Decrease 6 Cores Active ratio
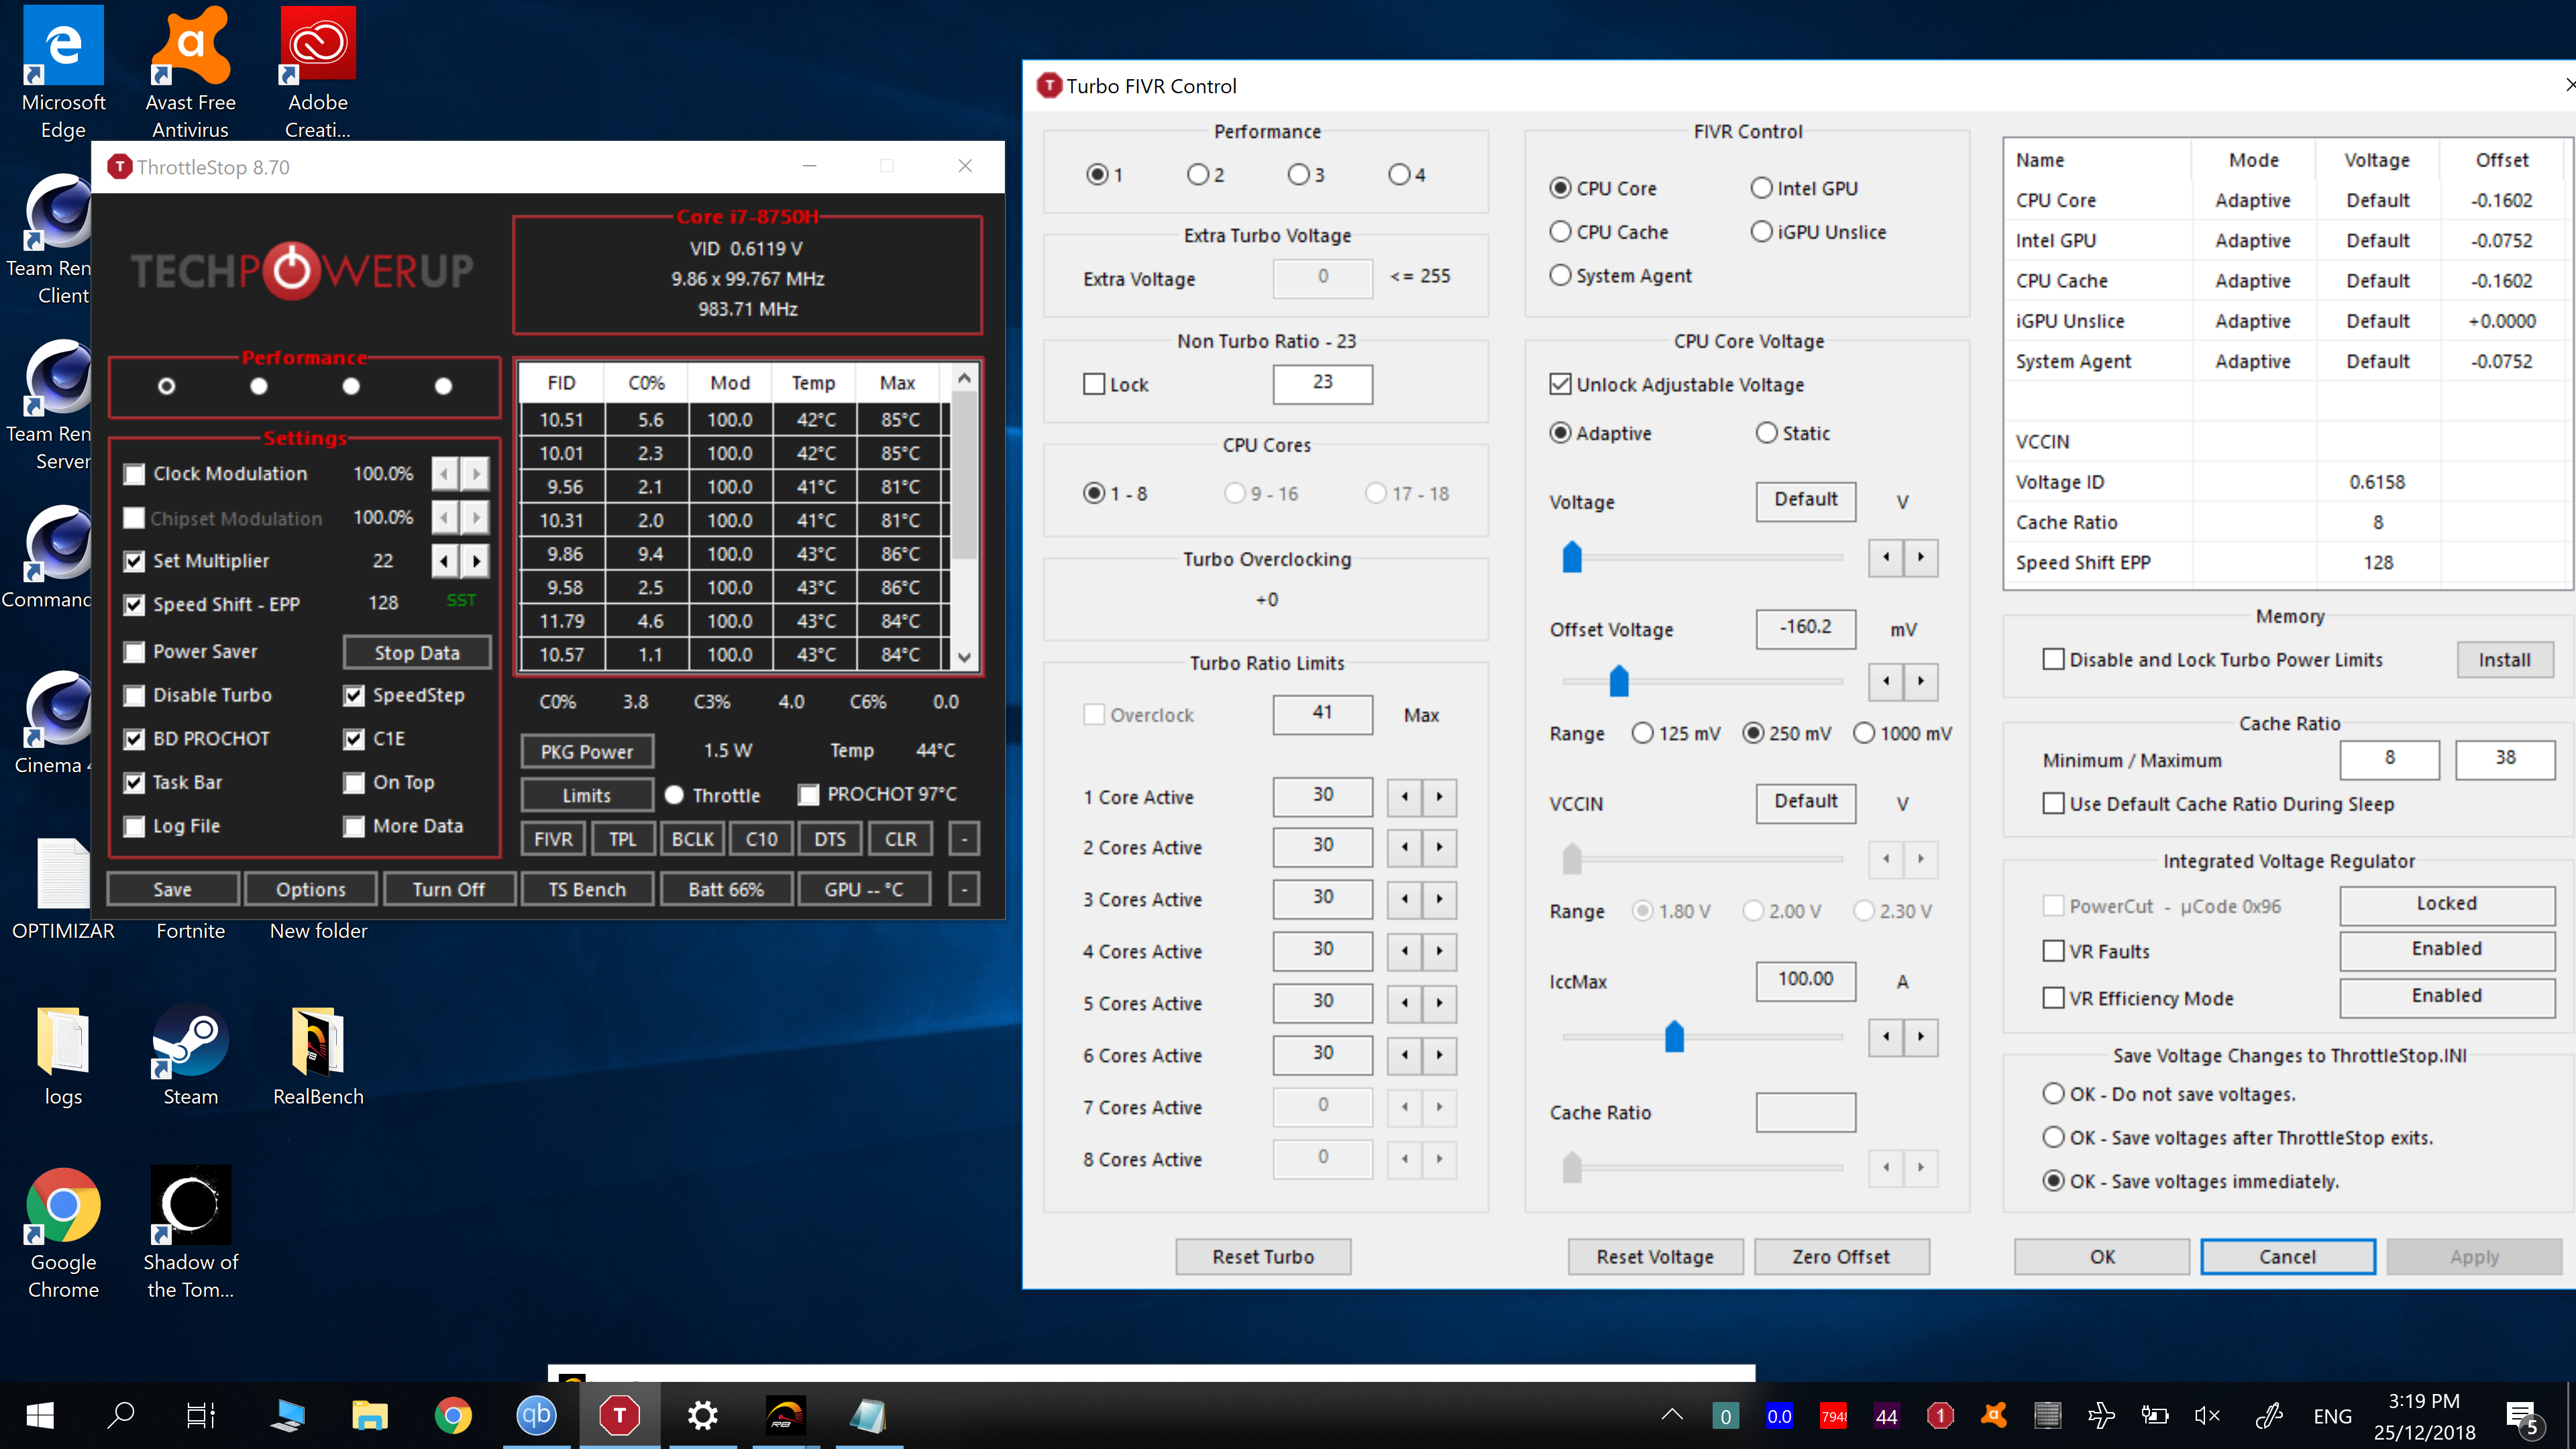This screenshot has width=2576, height=1449. (1405, 1055)
